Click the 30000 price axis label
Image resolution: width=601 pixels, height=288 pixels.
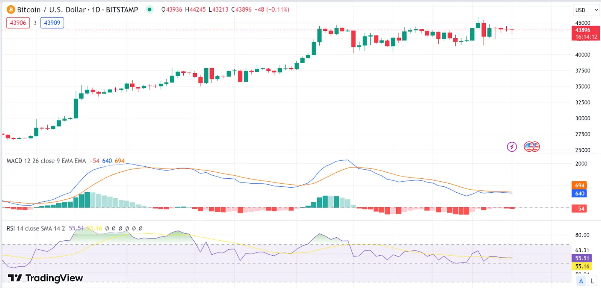[583, 118]
